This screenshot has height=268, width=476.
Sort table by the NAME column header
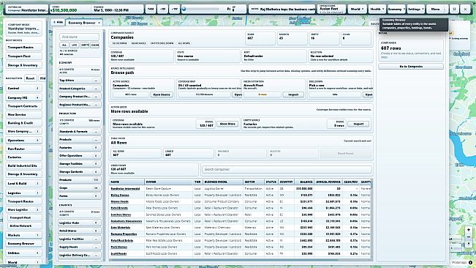126,182
